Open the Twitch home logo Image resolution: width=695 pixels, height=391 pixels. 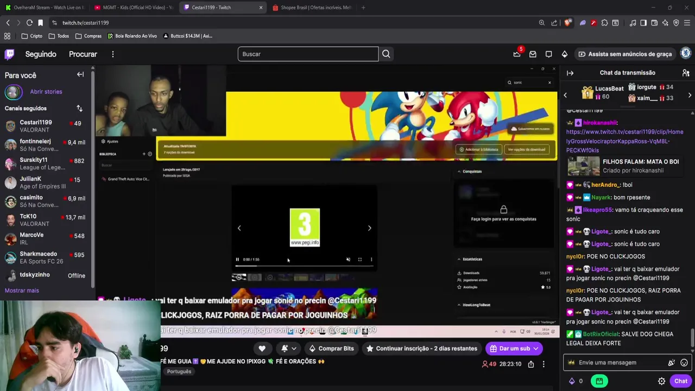click(10, 54)
